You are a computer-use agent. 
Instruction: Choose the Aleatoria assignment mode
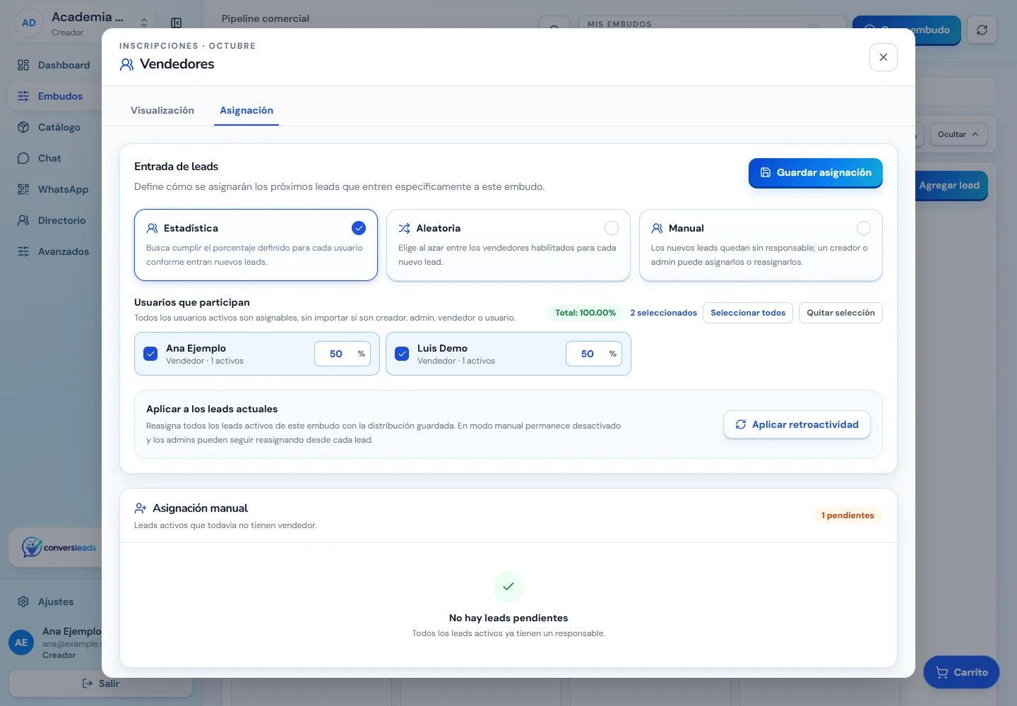click(509, 244)
